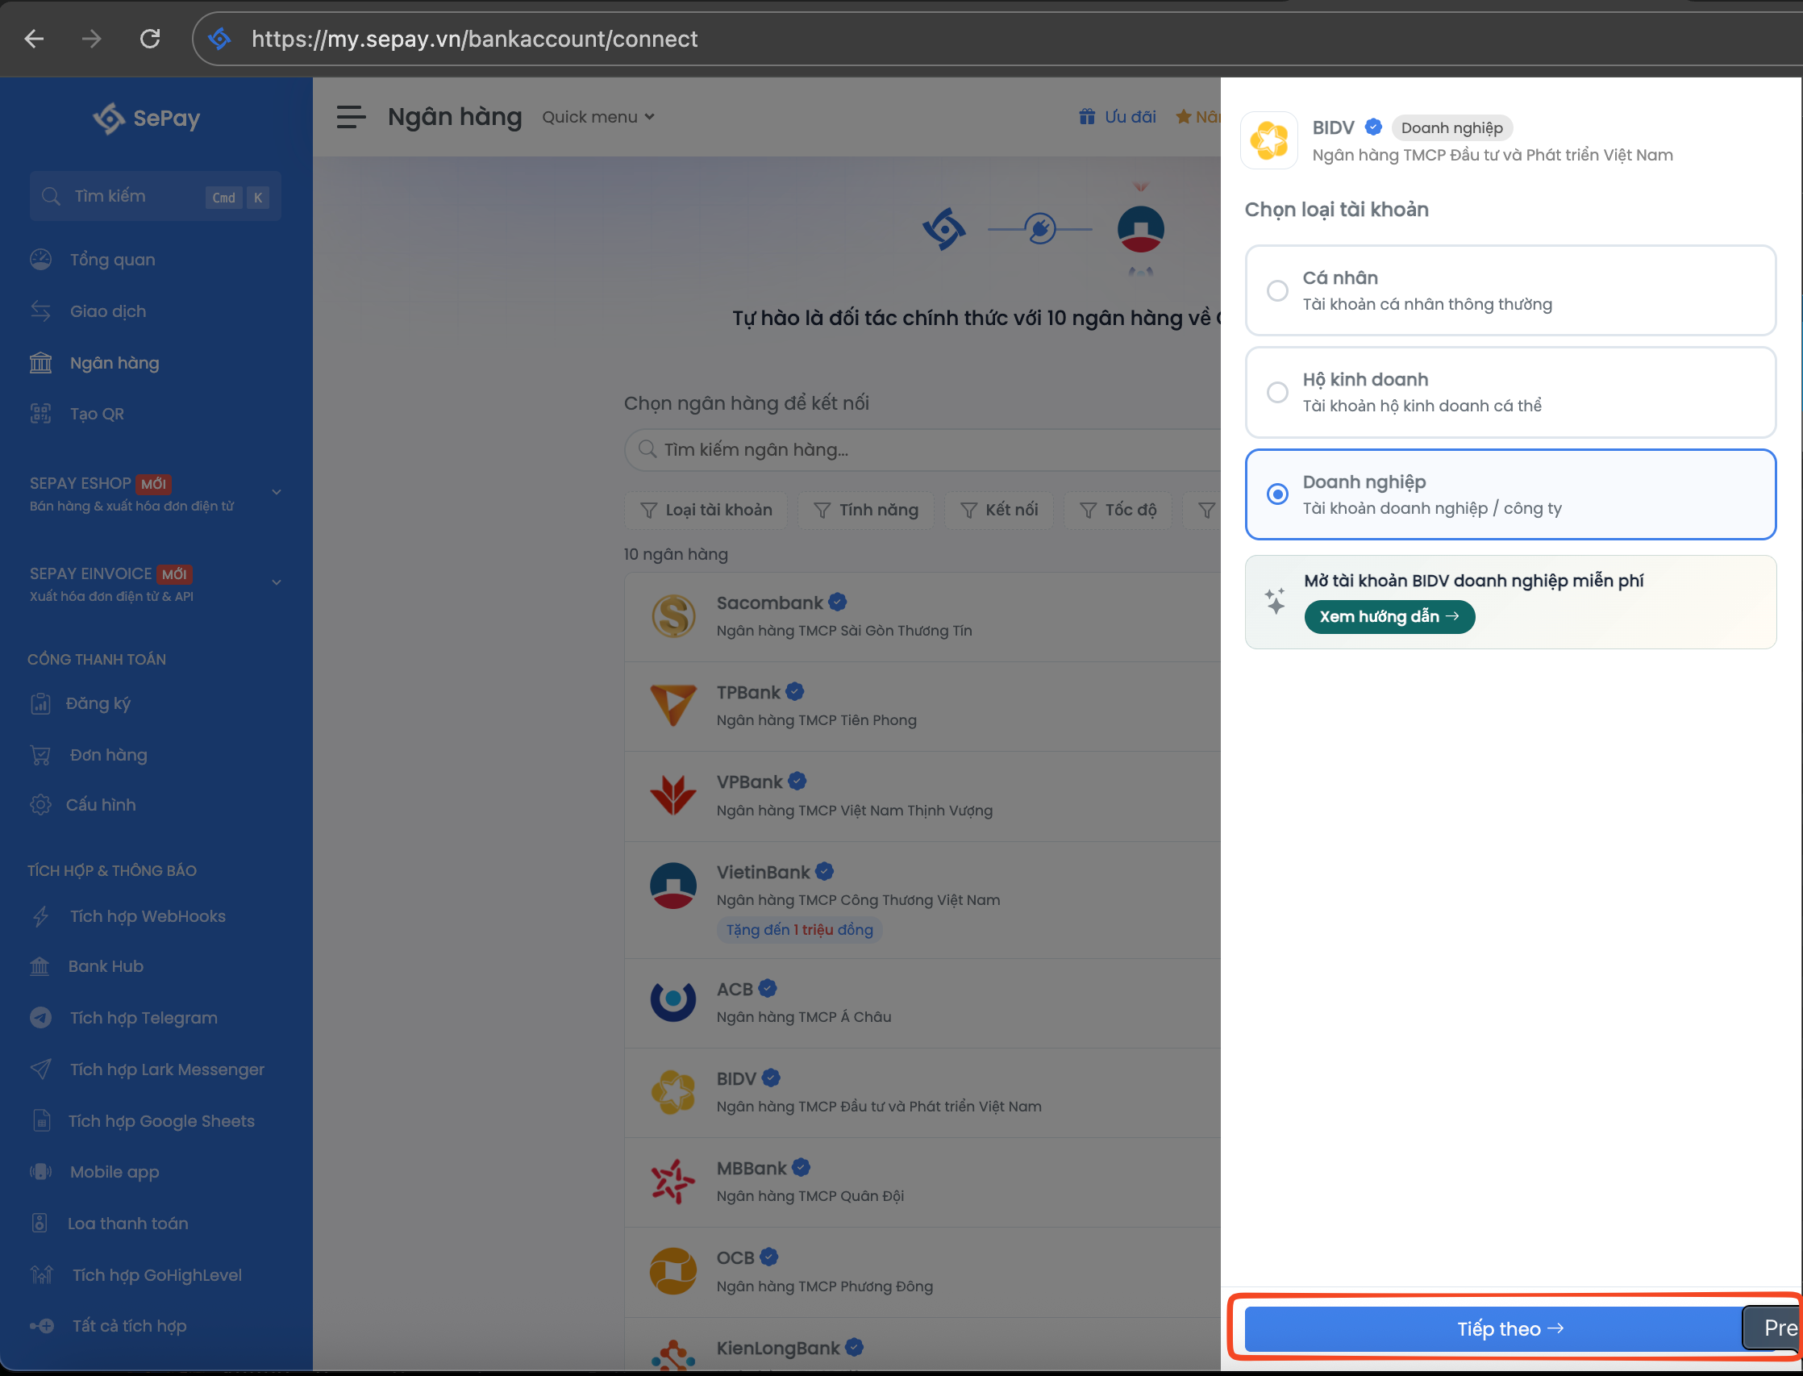Viewport: 1803px width, 1376px height.
Task: Click the Tạo QR sidebar icon
Action: 41,414
